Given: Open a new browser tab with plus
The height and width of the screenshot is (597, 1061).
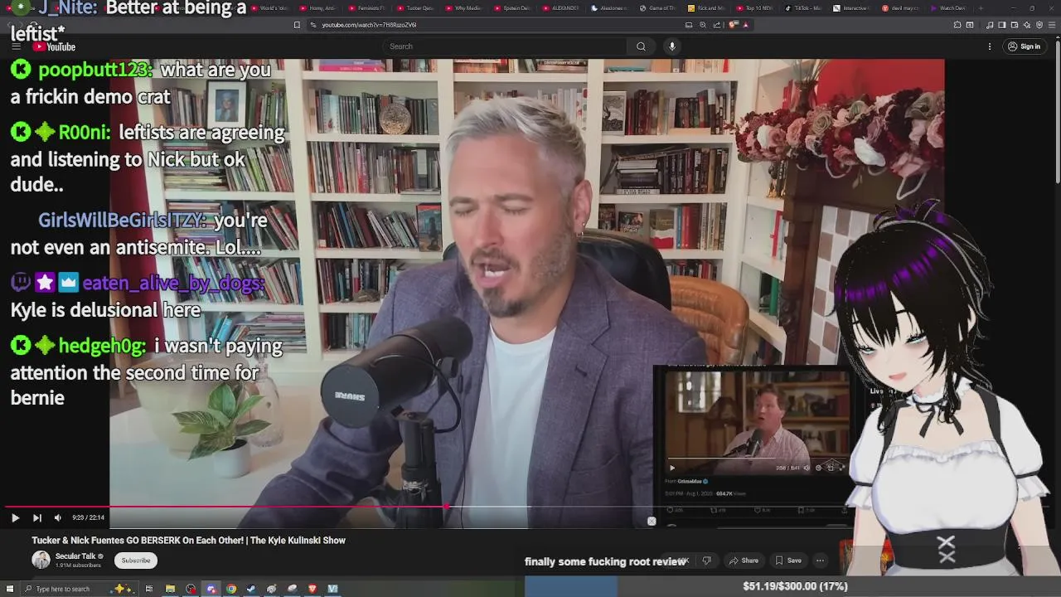Looking at the screenshot, I should pos(981,8).
